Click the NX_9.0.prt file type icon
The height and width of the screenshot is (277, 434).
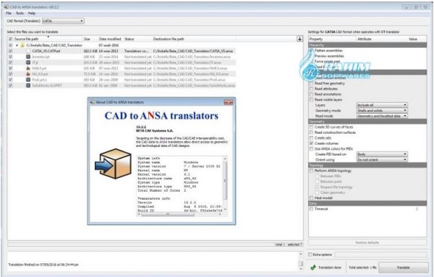coord(28,74)
